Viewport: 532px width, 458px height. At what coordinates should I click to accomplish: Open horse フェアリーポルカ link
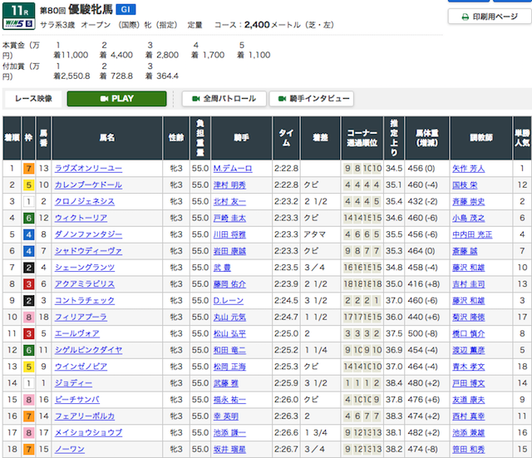pyautogui.click(x=85, y=416)
